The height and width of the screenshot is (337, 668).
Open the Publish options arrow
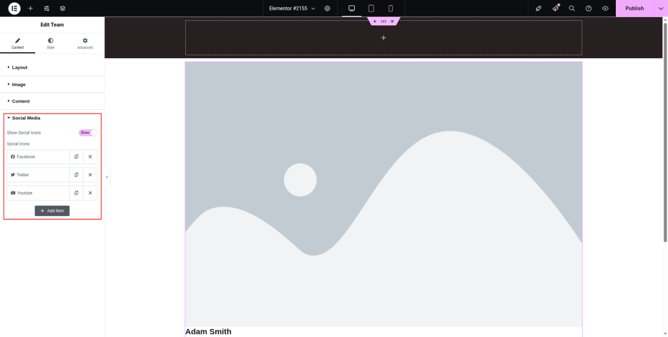661,8
